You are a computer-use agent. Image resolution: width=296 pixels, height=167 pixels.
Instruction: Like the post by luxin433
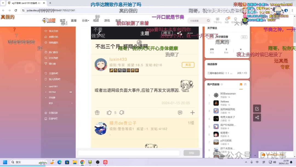(x=109, y=113)
